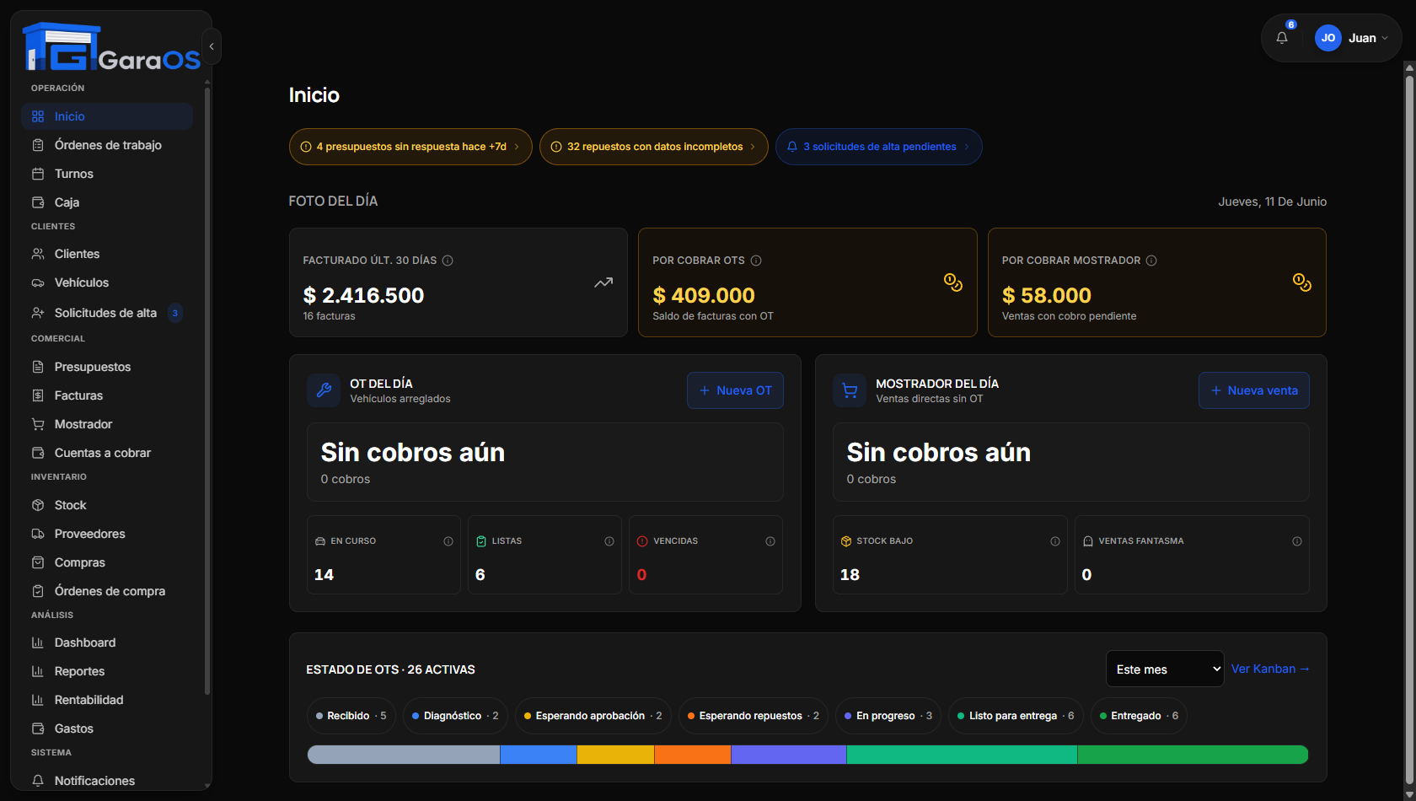Screen dimensions: 1416x801
Task: Go to Solicitudes de alta in the sidebar
Action: pyautogui.click(x=107, y=313)
